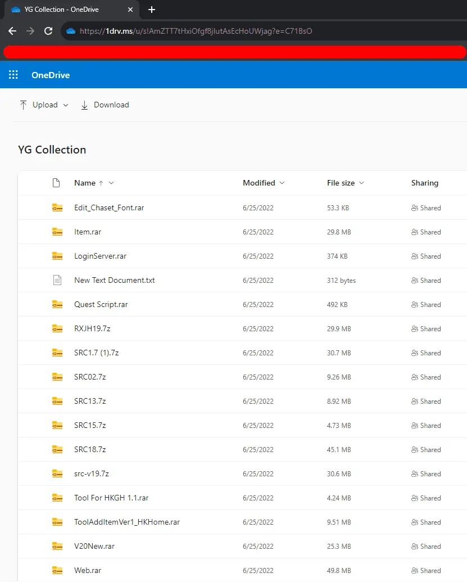Click the archive icon for SRC13.7z
The image size is (467, 582).
click(57, 401)
